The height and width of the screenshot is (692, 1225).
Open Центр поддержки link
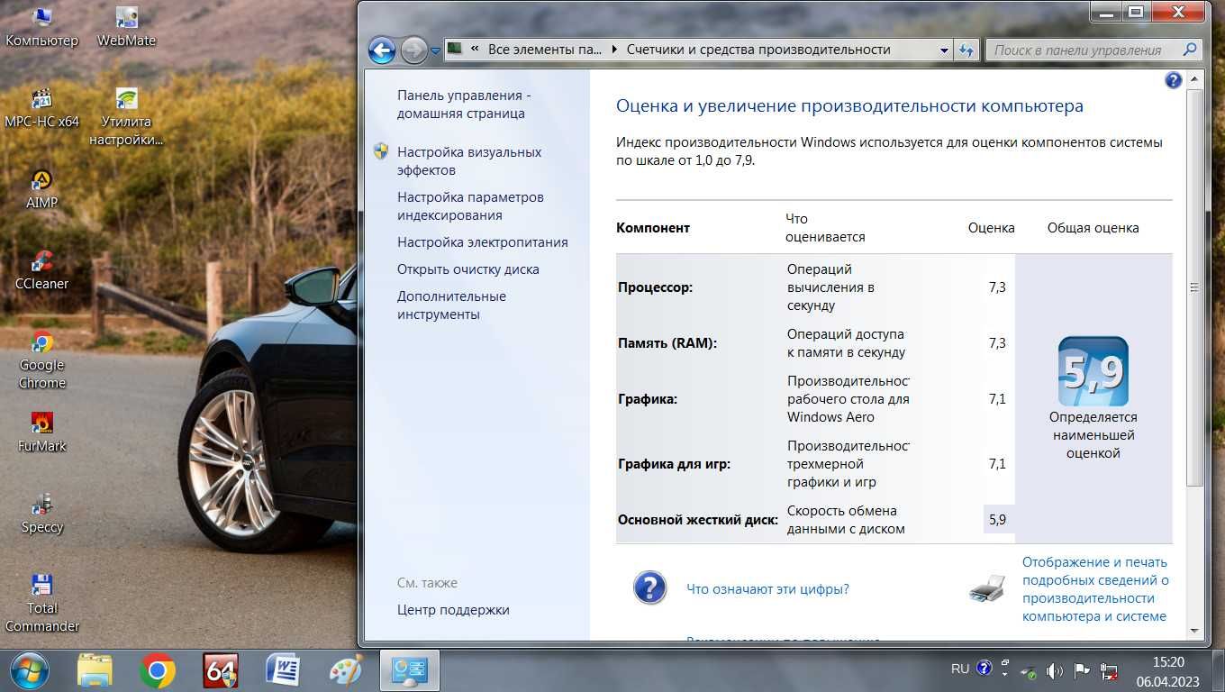(x=453, y=610)
